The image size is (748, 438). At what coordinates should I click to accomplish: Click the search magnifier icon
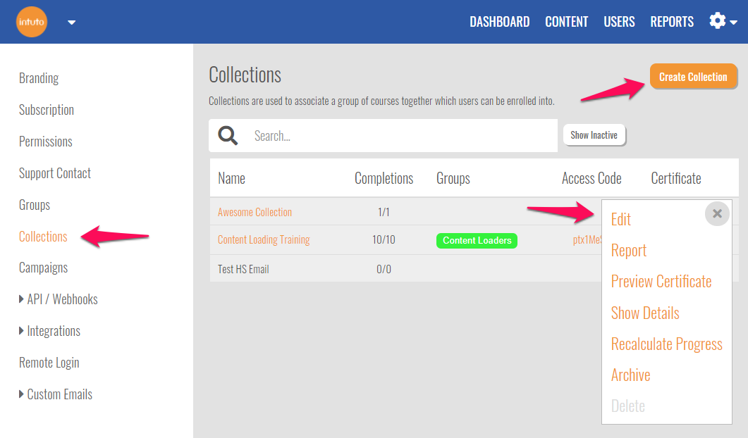click(228, 135)
